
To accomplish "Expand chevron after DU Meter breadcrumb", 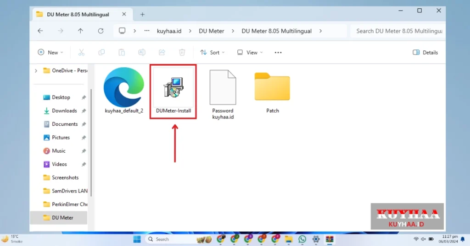I will click(x=233, y=31).
